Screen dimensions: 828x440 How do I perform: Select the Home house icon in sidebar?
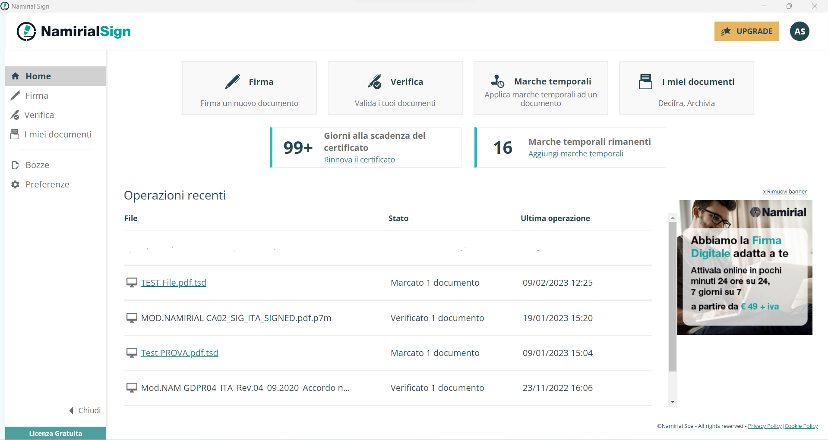click(x=15, y=76)
